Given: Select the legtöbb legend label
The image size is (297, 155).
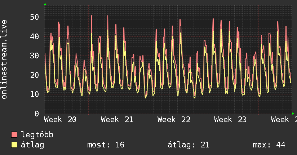Looking at the screenshot, I should 37,135.
